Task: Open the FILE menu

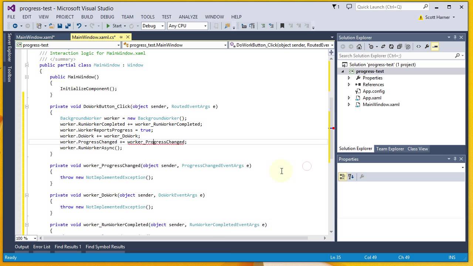Action: pos(11,17)
